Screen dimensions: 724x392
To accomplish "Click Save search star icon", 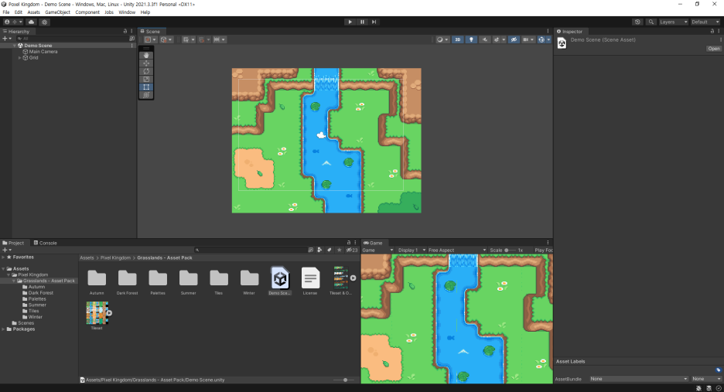I will coord(340,250).
